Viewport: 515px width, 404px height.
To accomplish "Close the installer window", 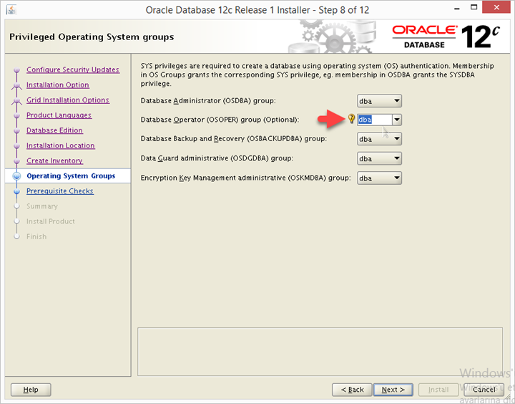I will 496,7.
